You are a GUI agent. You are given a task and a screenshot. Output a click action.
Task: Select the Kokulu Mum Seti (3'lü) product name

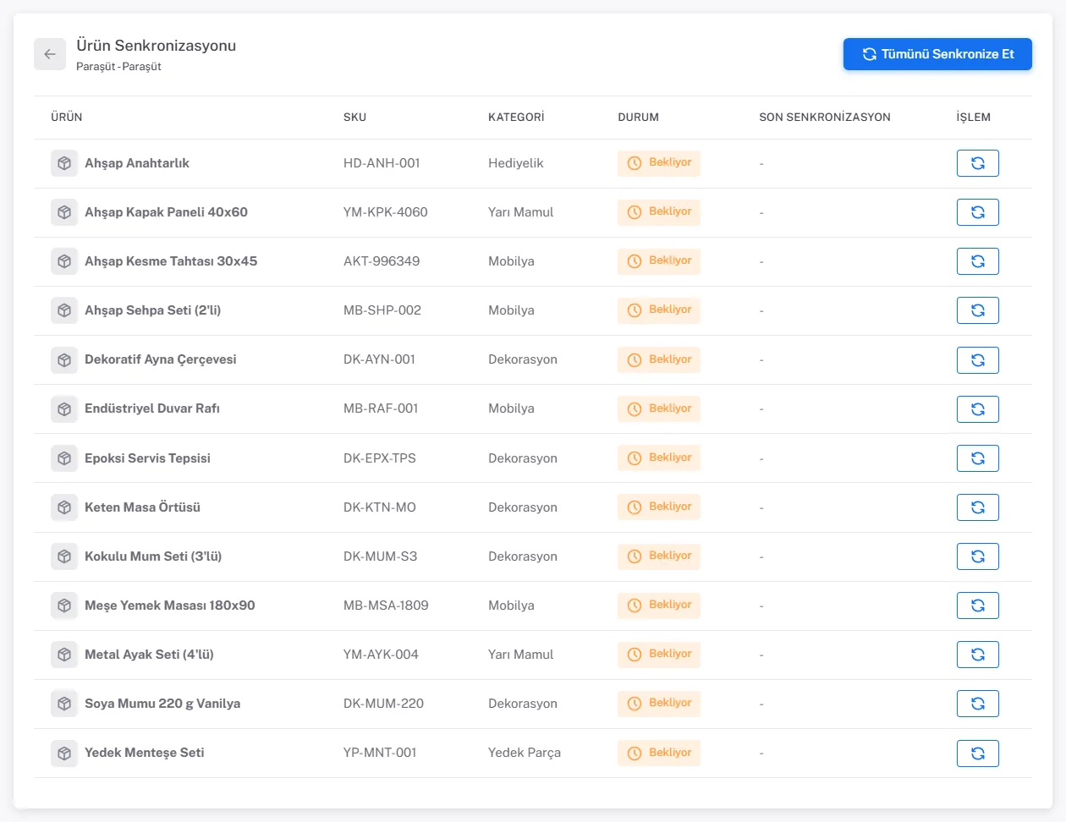[x=153, y=556]
